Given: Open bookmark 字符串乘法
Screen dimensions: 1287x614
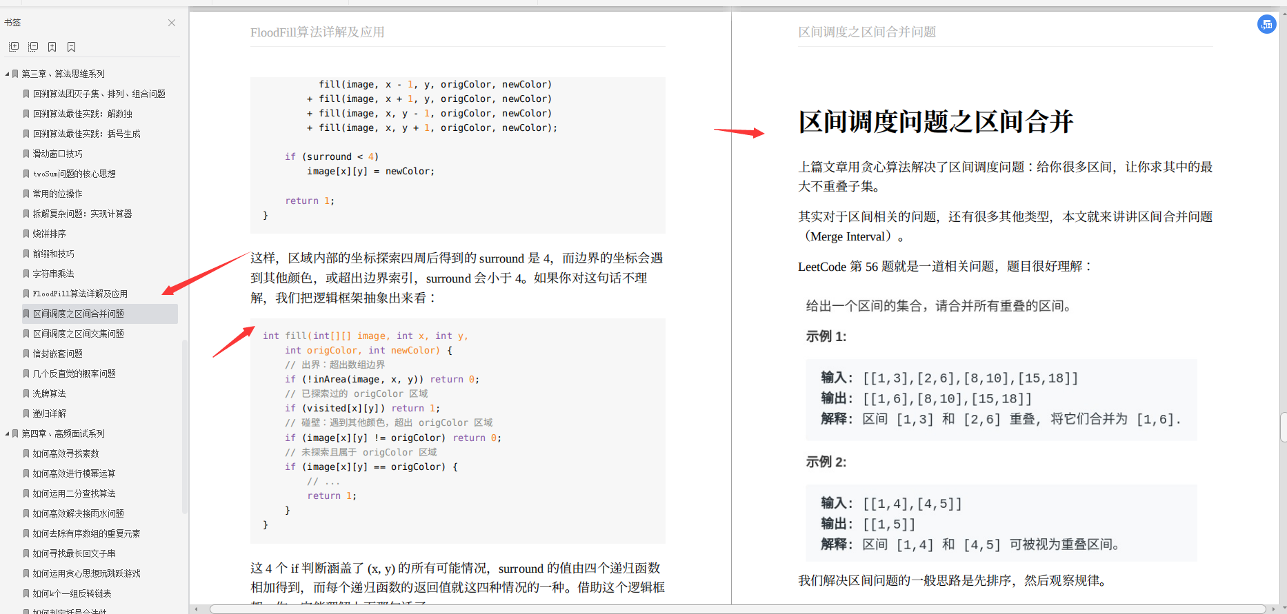Looking at the screenshot, I should [54, 274].
